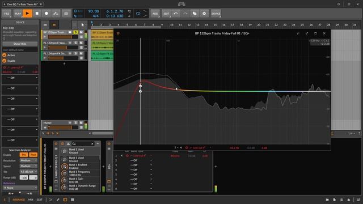Show the clip launcher view icon
Viewport: 363px width, 204px height.
pos(45,24)
